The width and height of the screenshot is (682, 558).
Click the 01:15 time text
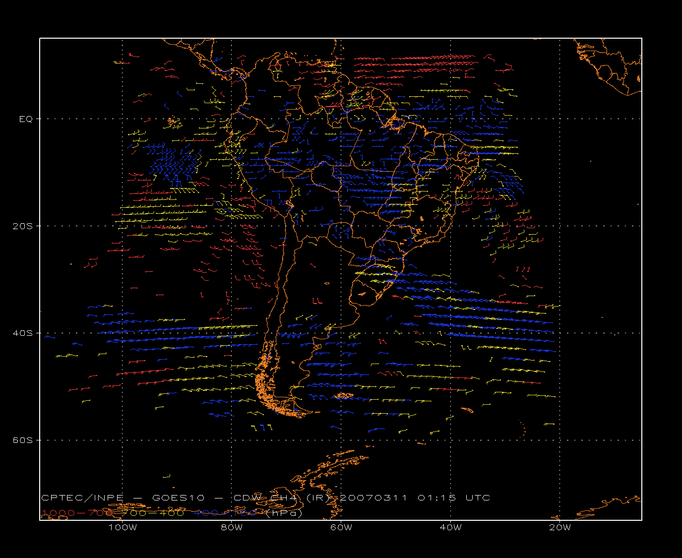[x=436, y=498]
